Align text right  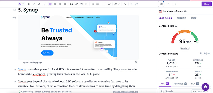click(60, 4)
